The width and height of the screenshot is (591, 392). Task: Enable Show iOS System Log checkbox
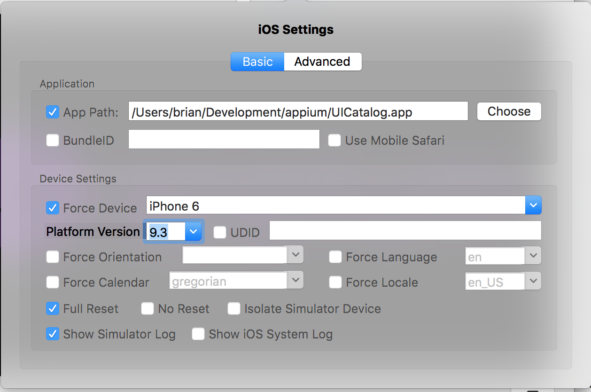tap(198, 334)
